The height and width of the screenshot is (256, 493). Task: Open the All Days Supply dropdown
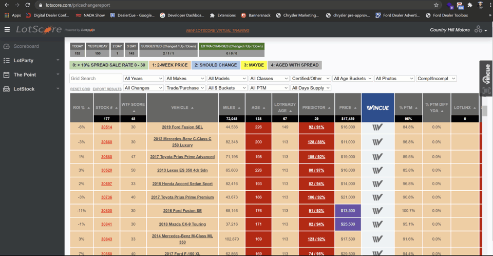(x=311, y=88)
